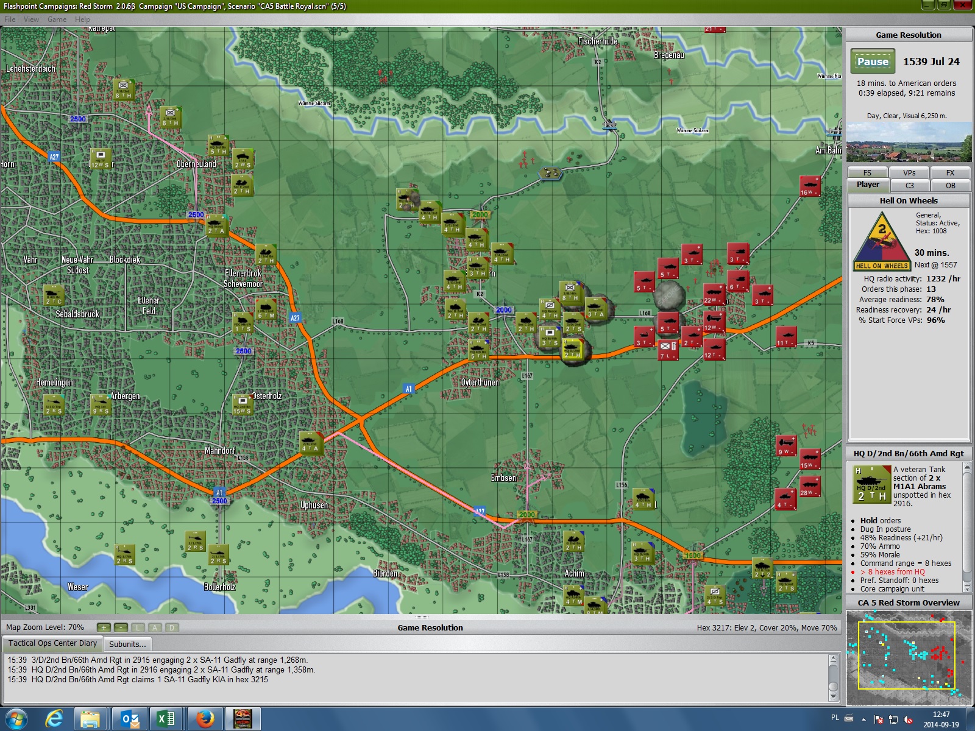Viewport: 975px width, 731px height.
Task: Click diary scrollbar down arrow
Action: pos(833,696)
